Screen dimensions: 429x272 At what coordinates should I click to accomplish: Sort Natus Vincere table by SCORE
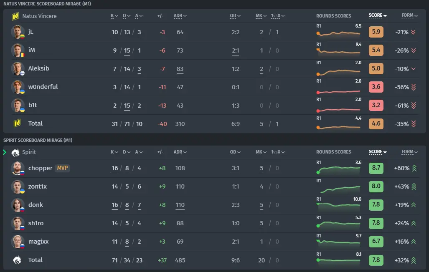coord(378,15)
